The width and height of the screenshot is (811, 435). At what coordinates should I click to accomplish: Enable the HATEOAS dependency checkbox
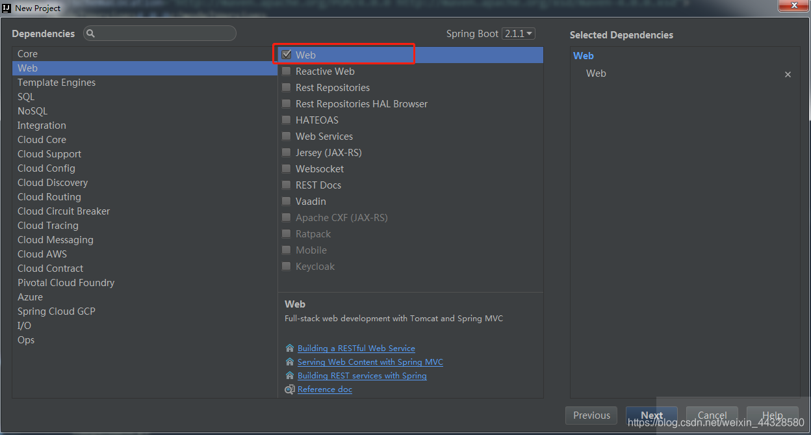287,120
